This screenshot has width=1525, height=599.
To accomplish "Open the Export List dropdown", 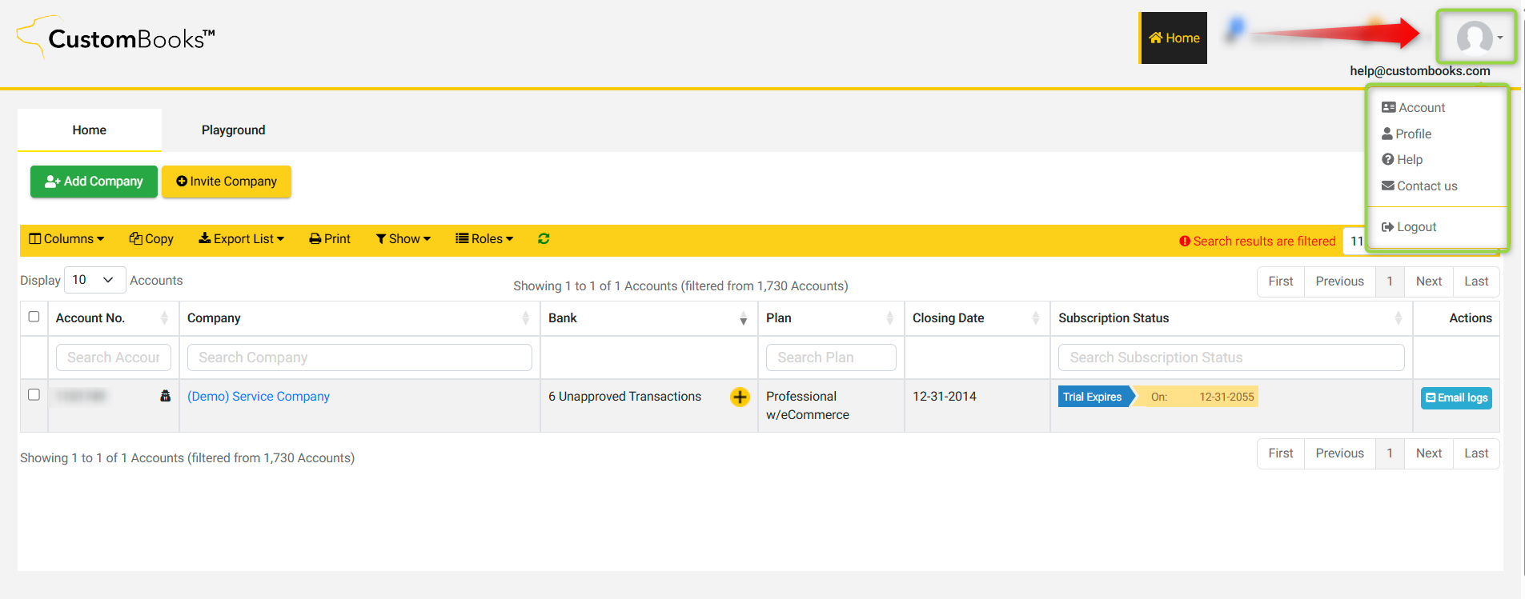I will pyautogui.click(x=242, y=238).
